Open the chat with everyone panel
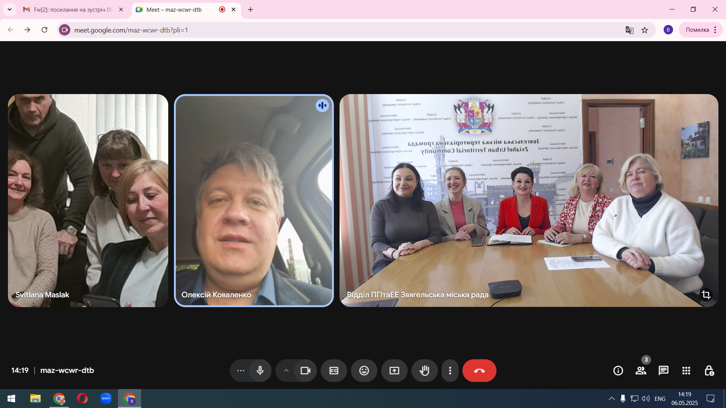 pos(663,371)
